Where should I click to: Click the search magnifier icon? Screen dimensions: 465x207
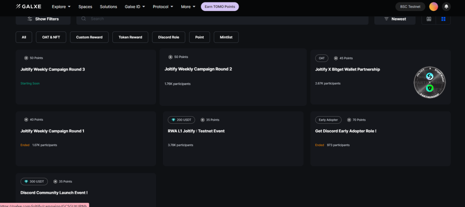click(x=84, y=19)
